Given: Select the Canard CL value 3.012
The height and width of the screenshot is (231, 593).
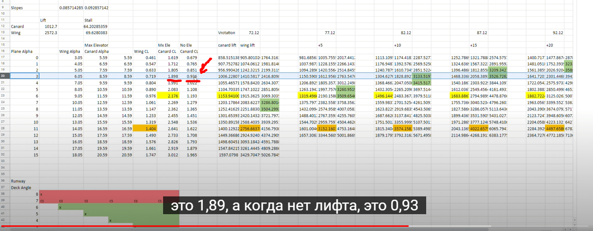Looking at the screenshot, I should pyautogui.click(x=168, y=154).
